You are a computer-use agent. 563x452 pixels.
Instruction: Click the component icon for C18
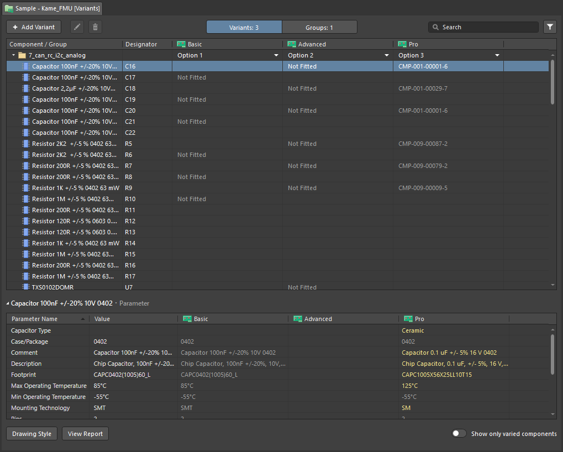click(25, 88)
